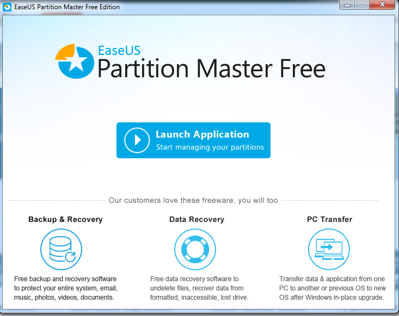
Task: Click the disabled maximize window button
Action: pos(362,5)
